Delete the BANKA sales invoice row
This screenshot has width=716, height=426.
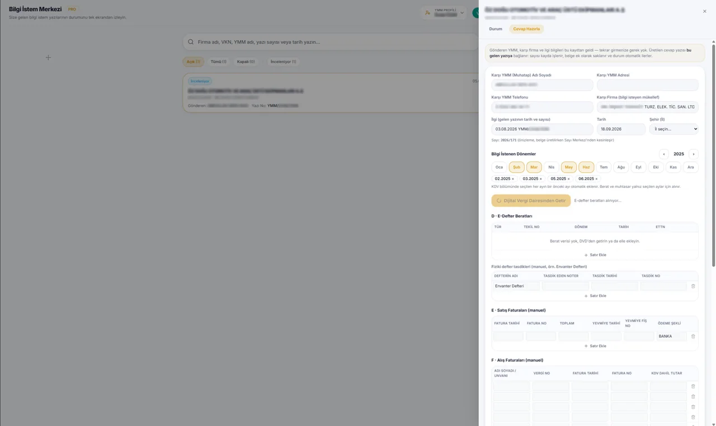[693, 337]
